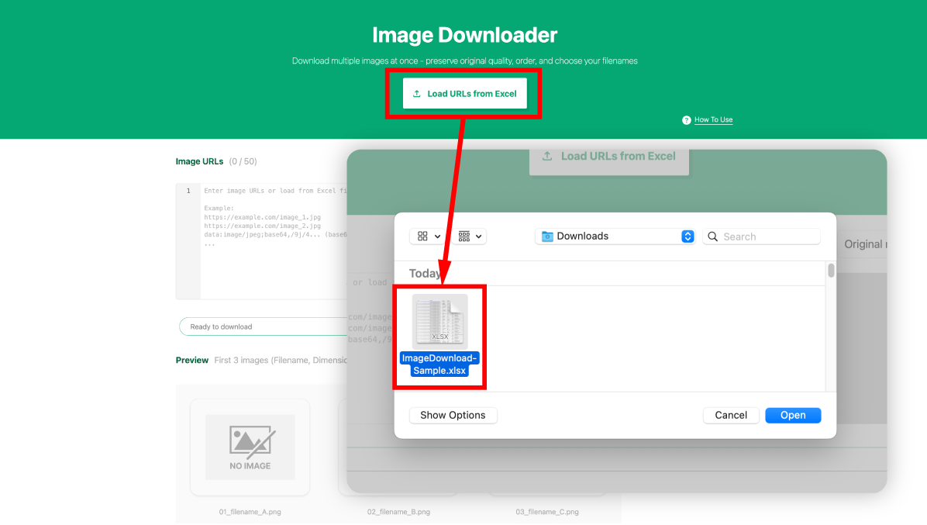
Task: Expand the grouping options chevron dropdown
Action: point(479,237)
